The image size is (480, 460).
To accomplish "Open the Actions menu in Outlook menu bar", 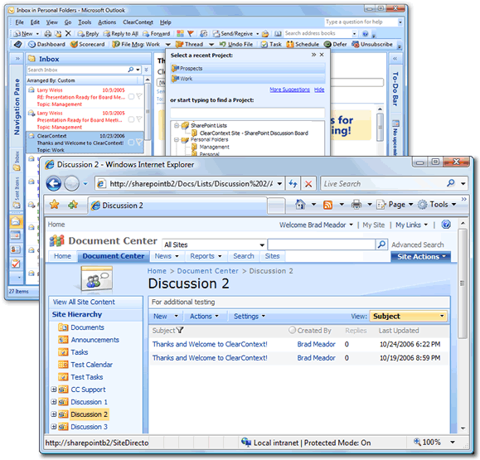I will coord(107,22).
